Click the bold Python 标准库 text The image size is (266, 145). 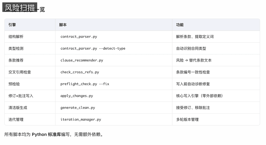click(46, 135)
